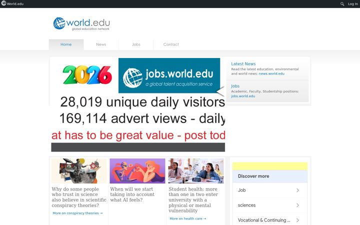Open the Log In link
360x225 pixels.
[352, 4]
